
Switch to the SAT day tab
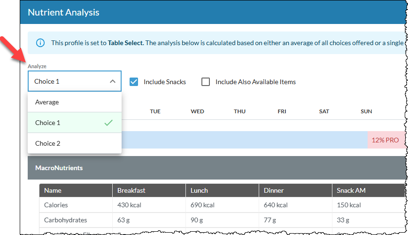[324, 111]
